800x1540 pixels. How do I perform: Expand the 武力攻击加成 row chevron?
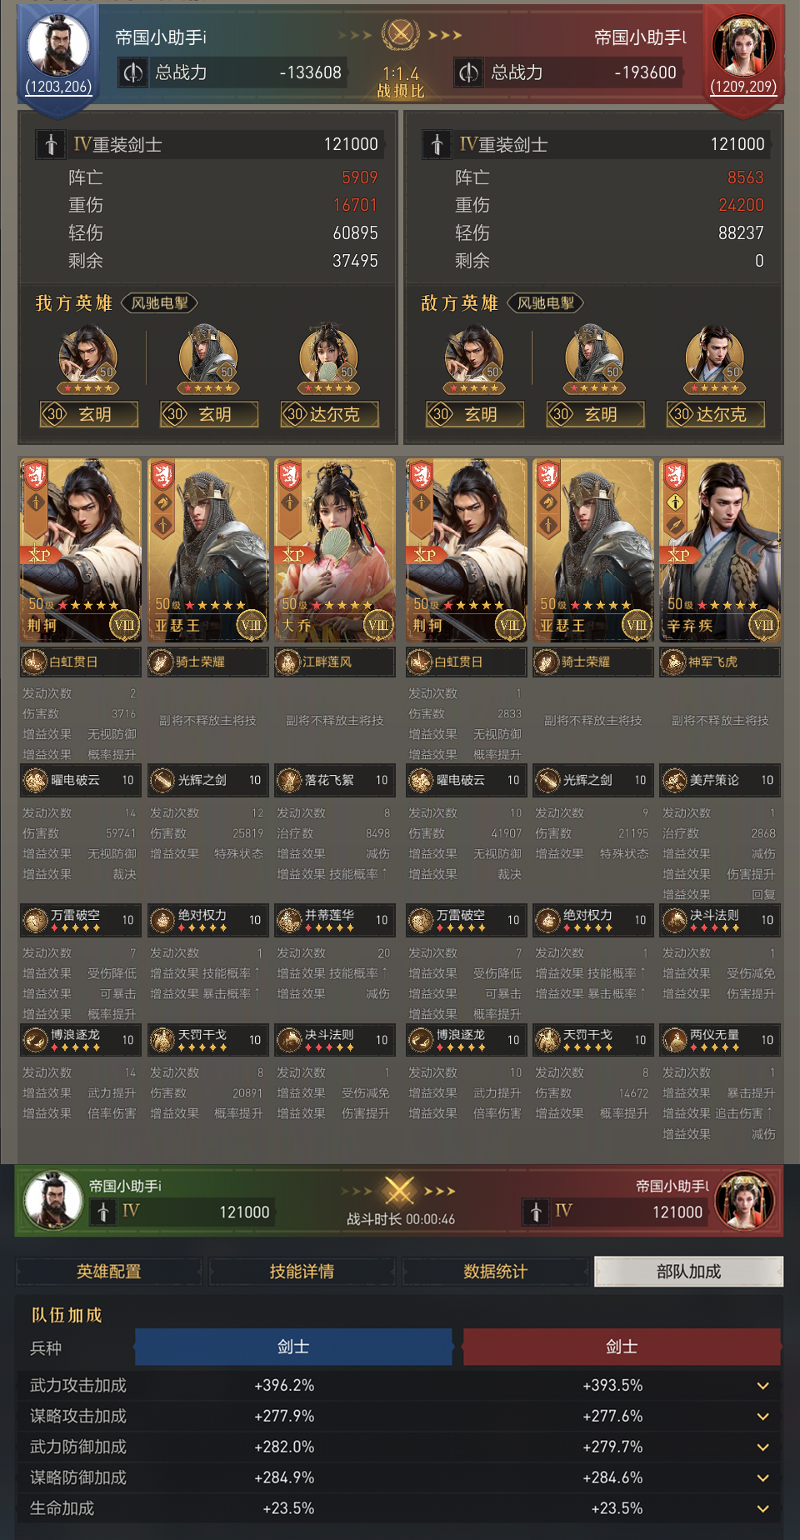(762, 1386)
